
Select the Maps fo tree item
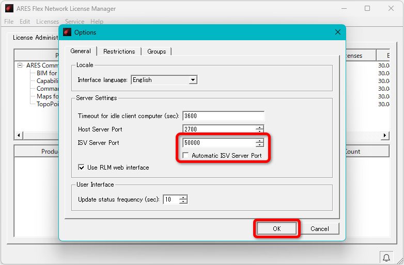click(x=48, y=96)
